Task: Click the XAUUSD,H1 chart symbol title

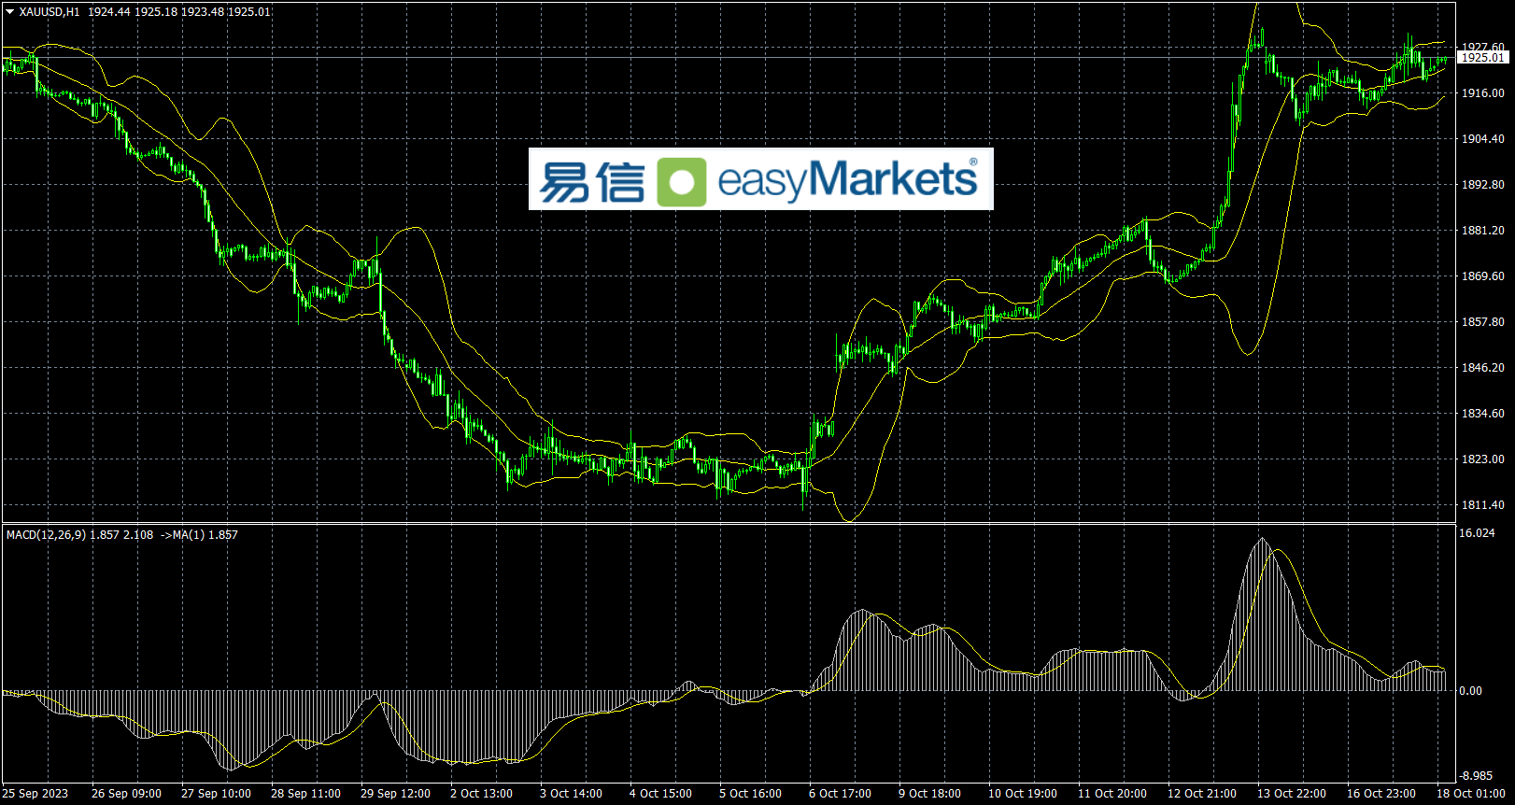Action: (x=50, y=12)
